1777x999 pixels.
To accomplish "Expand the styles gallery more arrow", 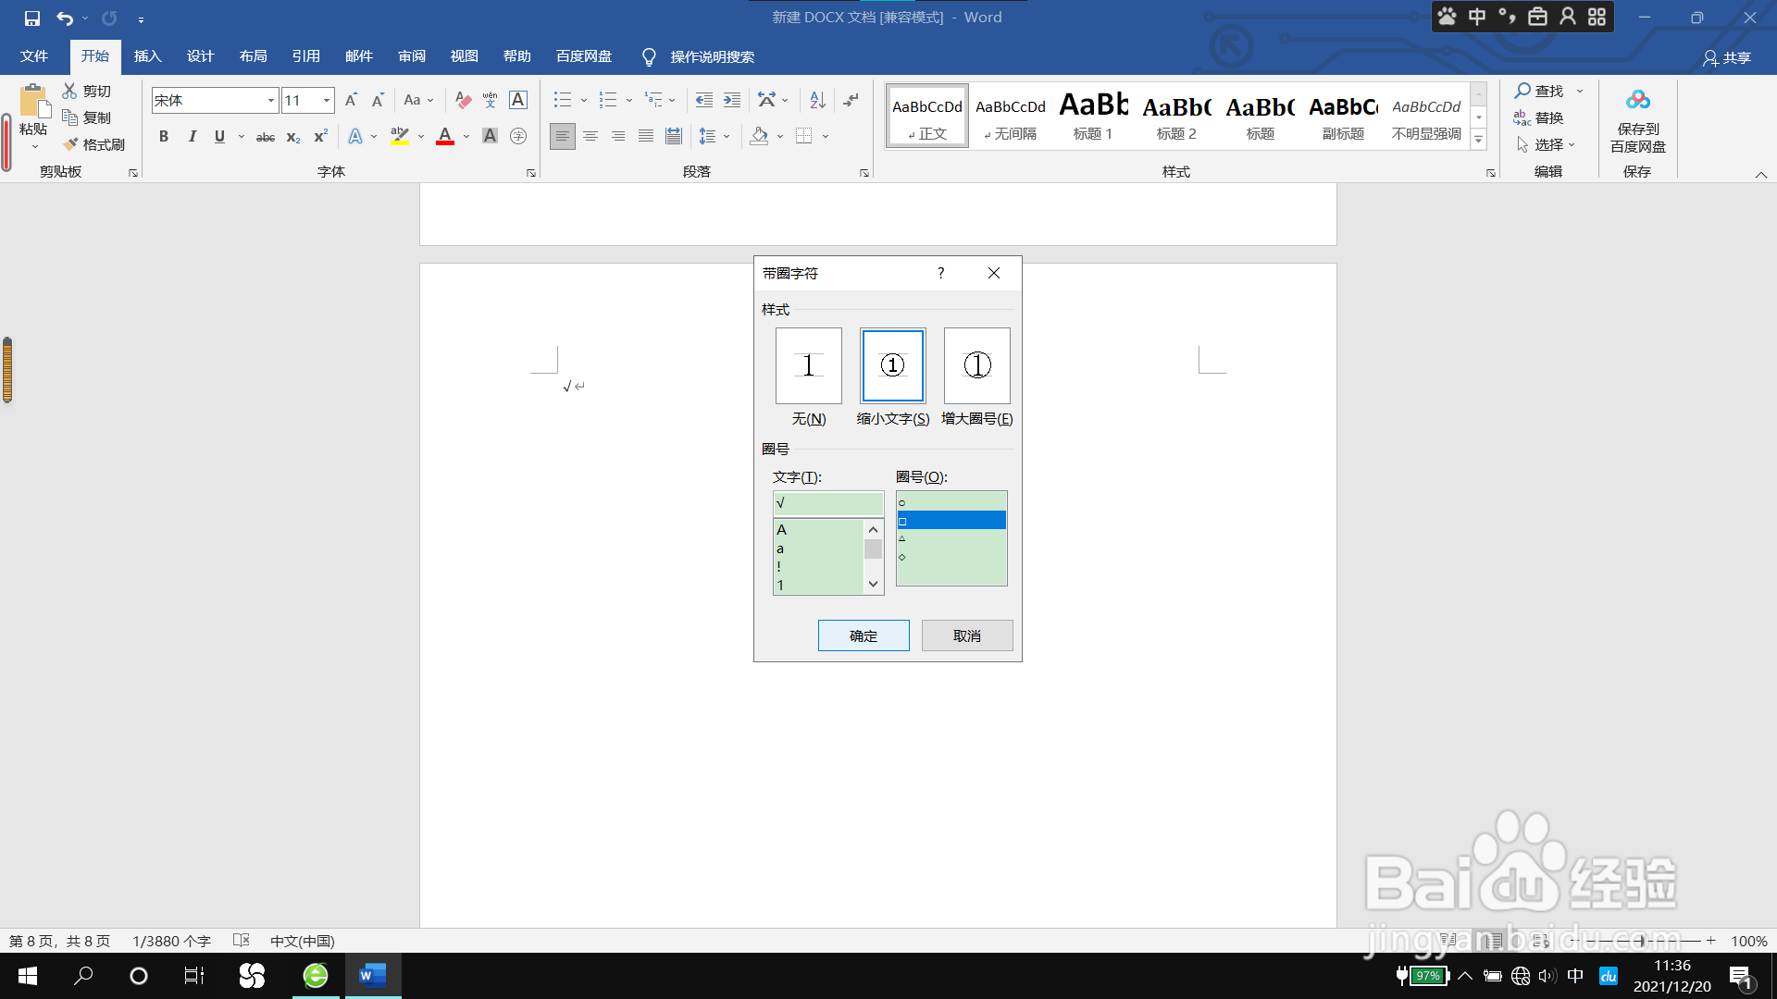I will (1478, 141).
